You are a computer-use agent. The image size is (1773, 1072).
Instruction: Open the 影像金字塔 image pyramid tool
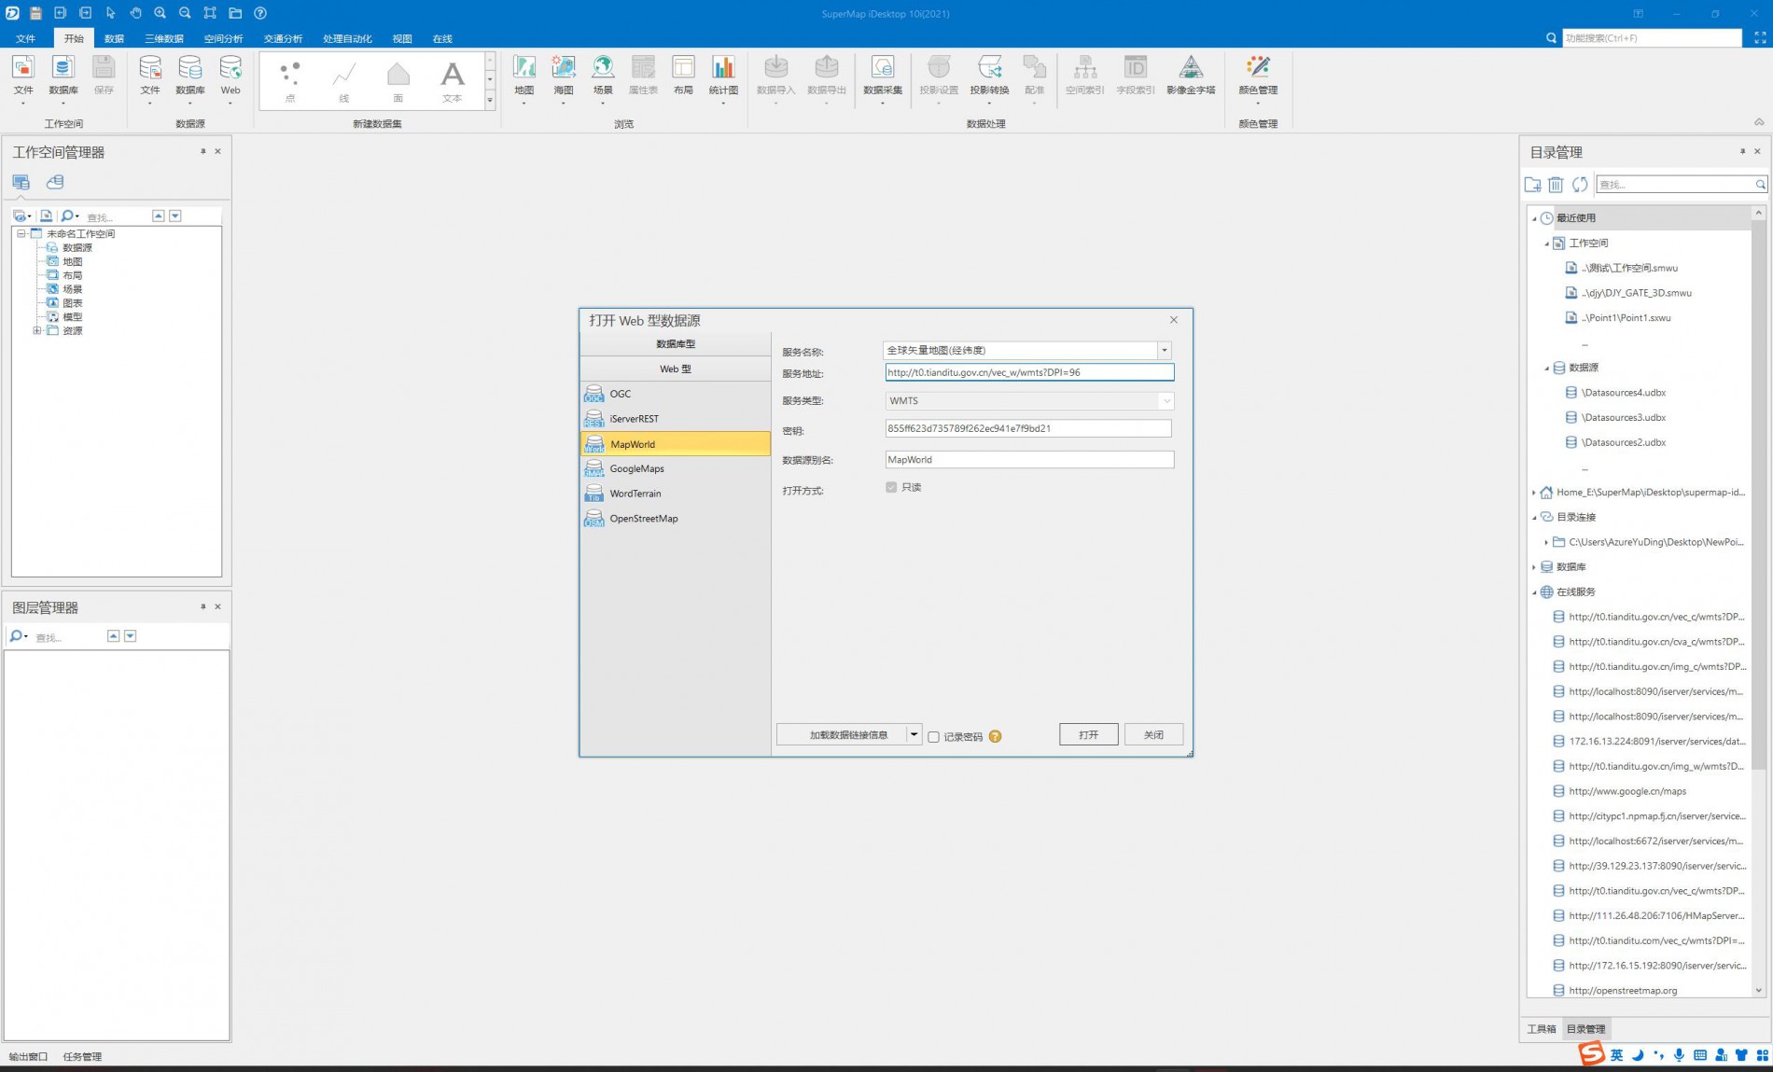coord(1191,77)
